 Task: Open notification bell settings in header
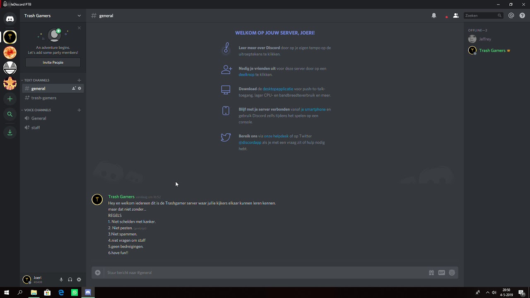coord(434,16)
